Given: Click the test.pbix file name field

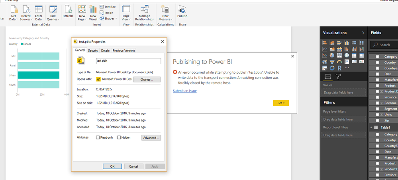Looking at the screenshot, I should coord(128,61).
